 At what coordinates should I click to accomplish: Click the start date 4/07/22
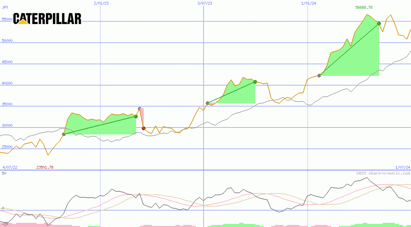tap(10, 167)
